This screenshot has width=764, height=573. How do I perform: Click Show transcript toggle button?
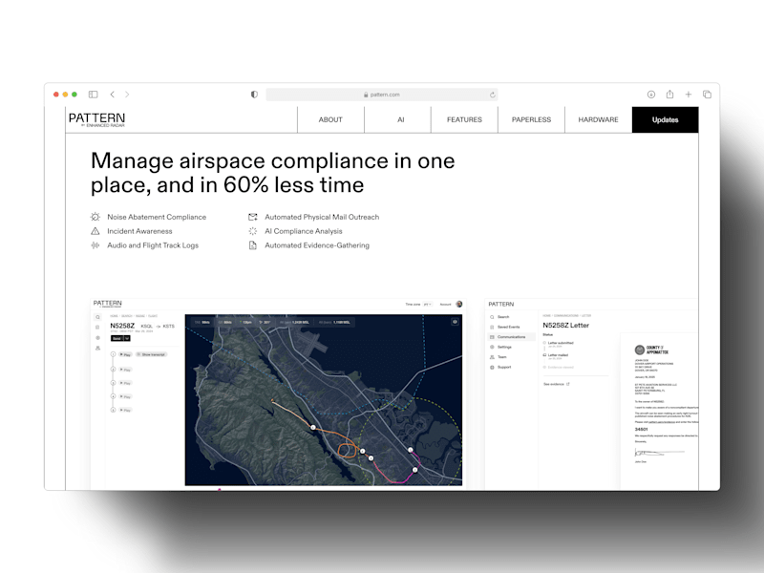coord(151,354)
